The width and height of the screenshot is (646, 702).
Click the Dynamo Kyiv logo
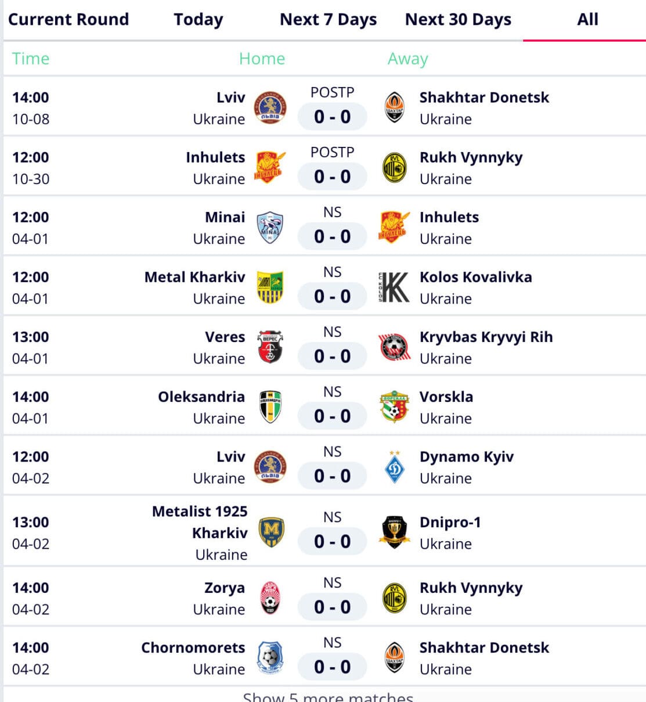click(394, 467)
